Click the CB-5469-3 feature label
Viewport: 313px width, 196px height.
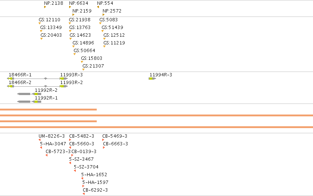(115, 136)
